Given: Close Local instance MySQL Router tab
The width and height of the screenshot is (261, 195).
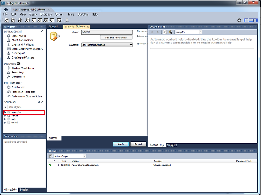Looking at the screenshot, I should coord(49,10).
